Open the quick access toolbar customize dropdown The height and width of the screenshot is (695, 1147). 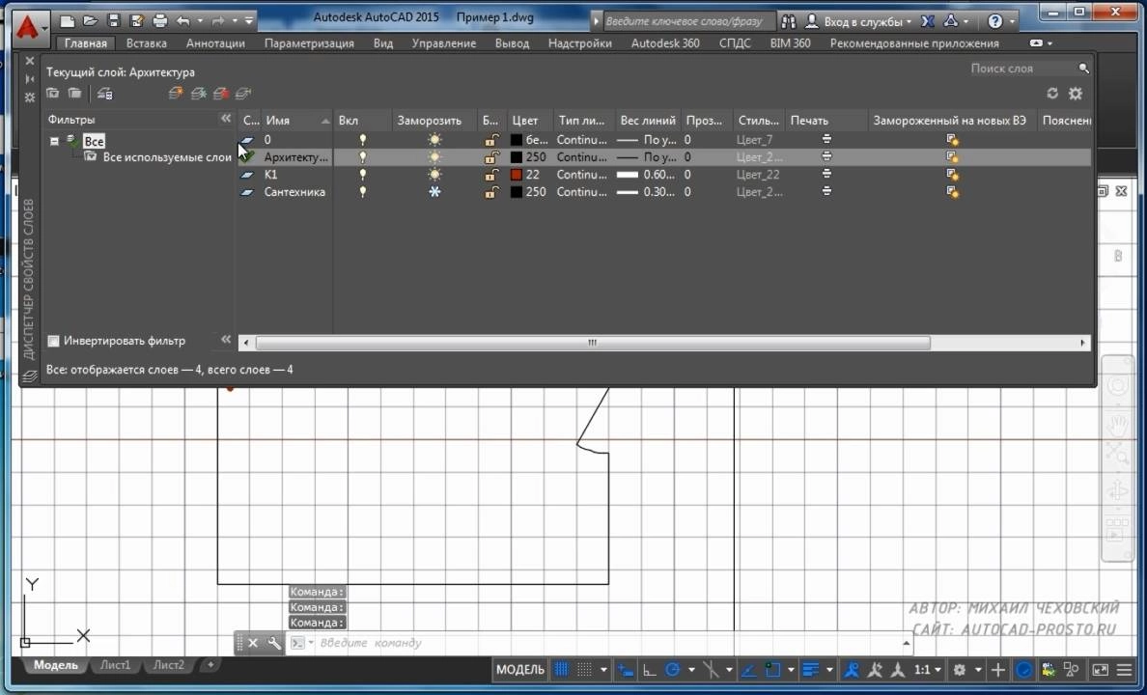click(249, 21)
